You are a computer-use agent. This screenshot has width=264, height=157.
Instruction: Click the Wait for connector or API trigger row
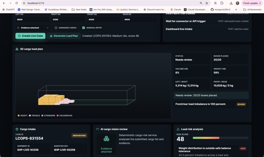(x=207, y=21)
